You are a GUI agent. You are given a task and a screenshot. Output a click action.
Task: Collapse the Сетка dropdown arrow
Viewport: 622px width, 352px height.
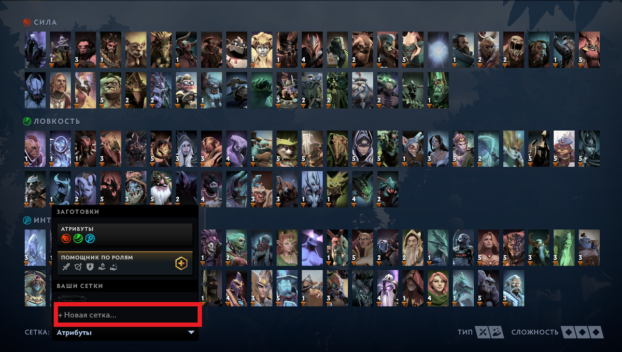191,333
